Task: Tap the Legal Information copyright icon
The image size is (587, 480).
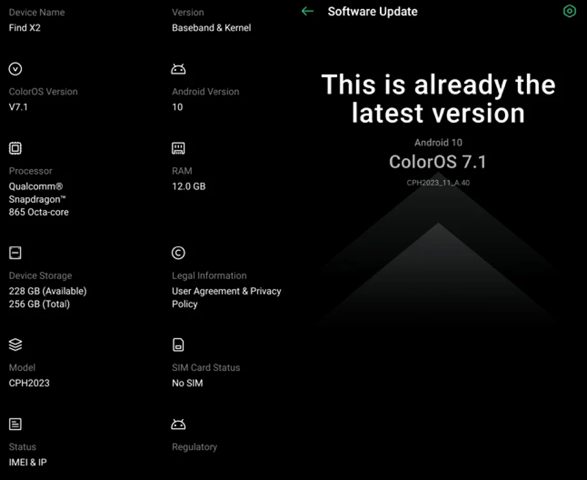Action: click(178, 253)
